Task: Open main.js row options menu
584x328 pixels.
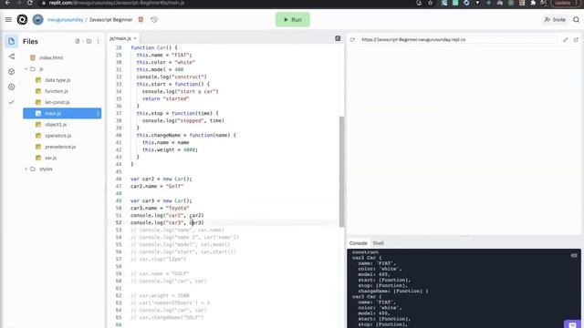Action: [98, 113]
